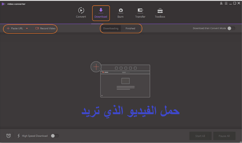Open the Transfer device icon

(x=140, y=10)
